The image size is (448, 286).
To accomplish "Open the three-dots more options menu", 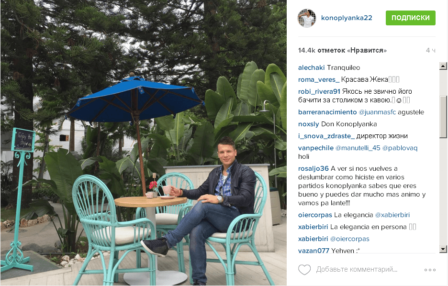I will point(430,270).
